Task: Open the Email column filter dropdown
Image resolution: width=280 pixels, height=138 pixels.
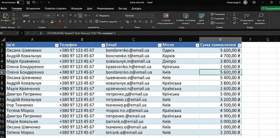Action: (x=160, y=45)
